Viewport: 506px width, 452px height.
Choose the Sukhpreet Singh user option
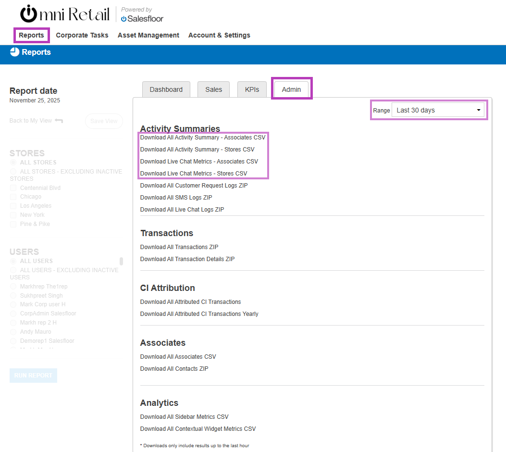coord(13,296)
